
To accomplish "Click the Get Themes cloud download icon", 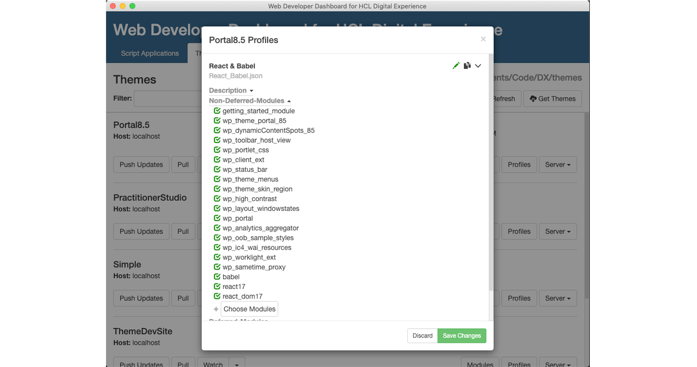I will coord(533,99).
